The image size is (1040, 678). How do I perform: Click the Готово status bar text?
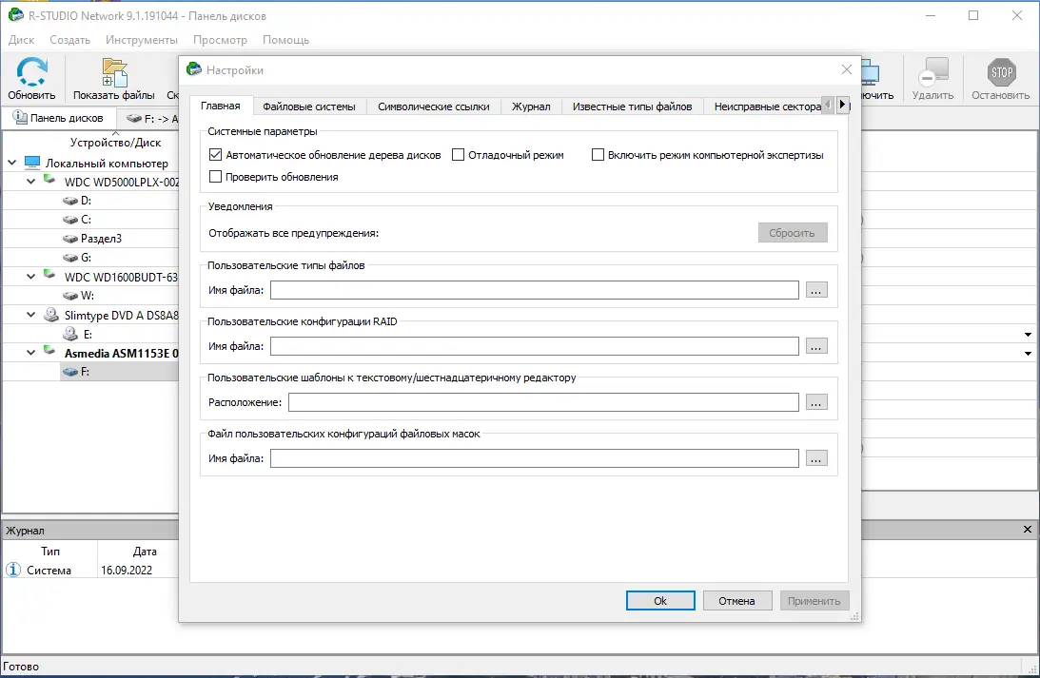21,666
